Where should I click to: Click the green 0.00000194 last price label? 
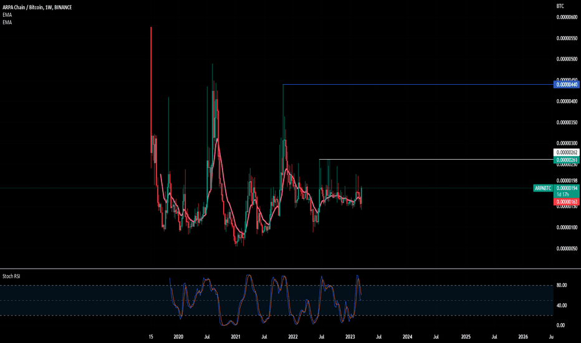(x=566, y=188)
